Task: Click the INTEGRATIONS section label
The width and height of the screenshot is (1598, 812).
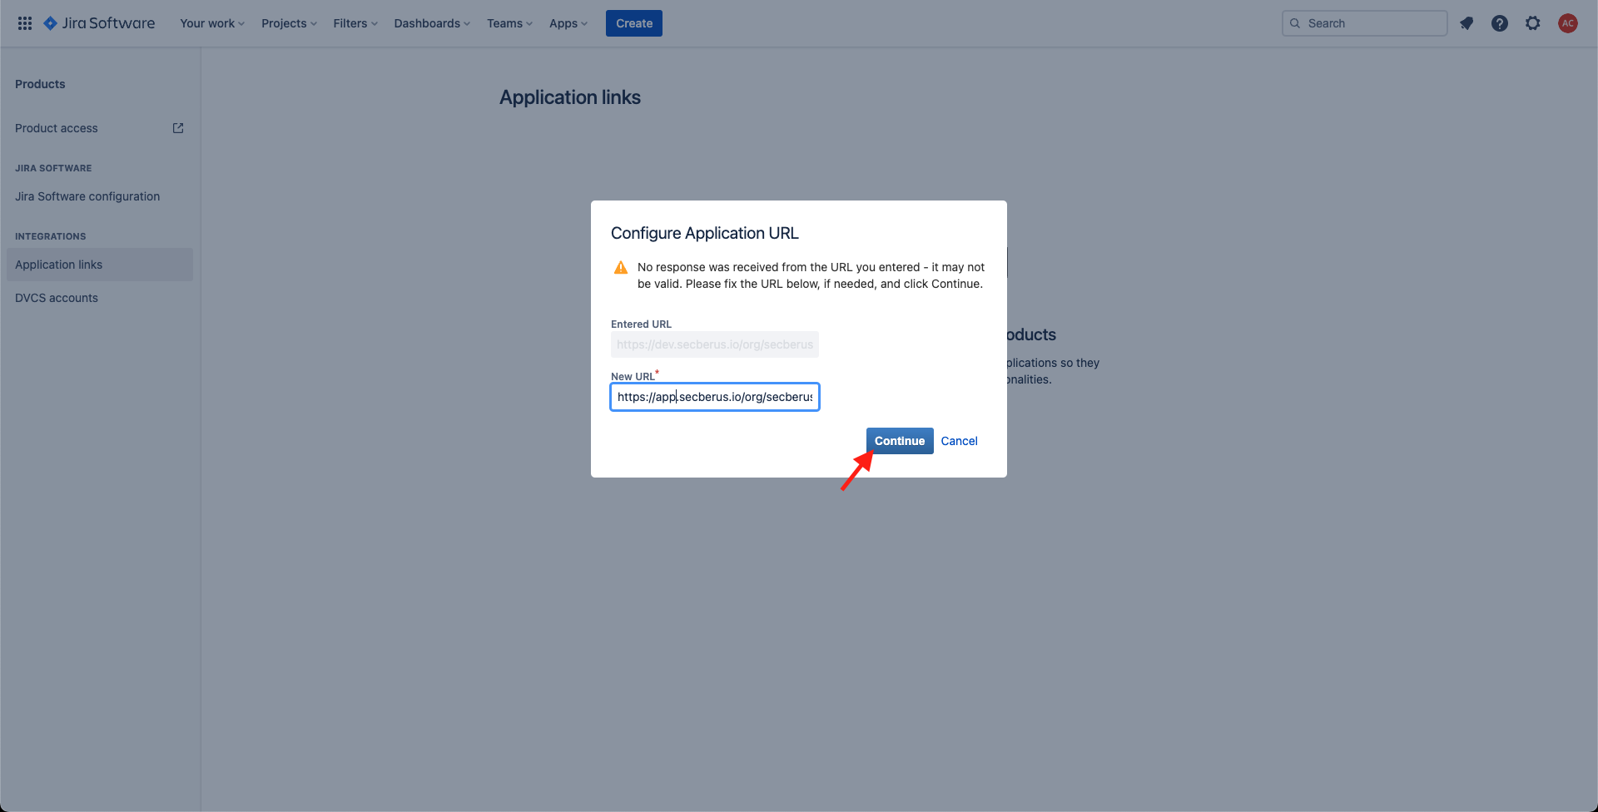Action: point(51,236)
